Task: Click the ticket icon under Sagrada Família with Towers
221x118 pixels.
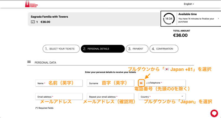Action: coord(33,22)
